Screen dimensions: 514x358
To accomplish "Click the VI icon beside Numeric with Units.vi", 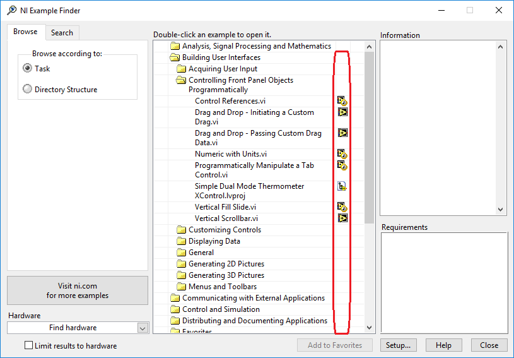I will point(342,154).
